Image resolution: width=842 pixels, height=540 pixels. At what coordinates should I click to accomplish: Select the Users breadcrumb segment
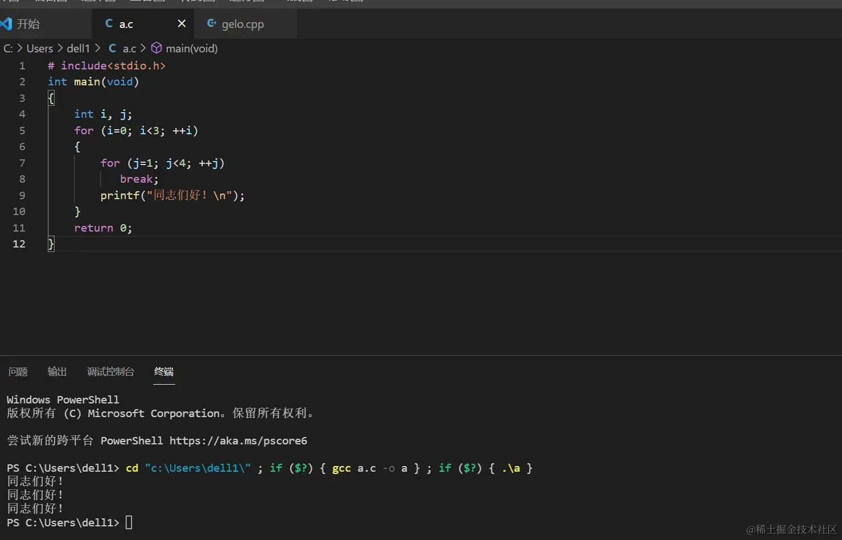[x=40, y=48]
